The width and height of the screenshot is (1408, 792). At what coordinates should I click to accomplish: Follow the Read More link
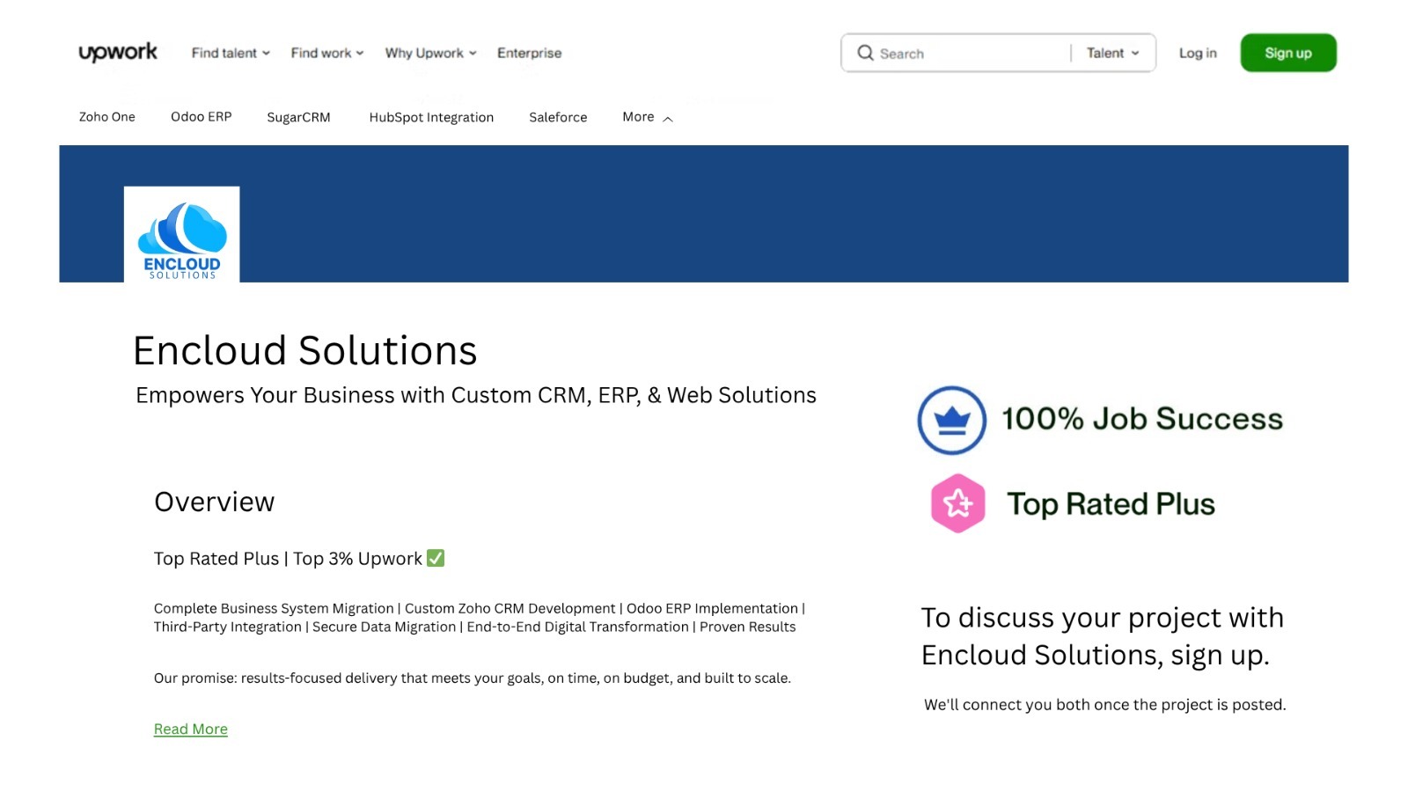190,729
